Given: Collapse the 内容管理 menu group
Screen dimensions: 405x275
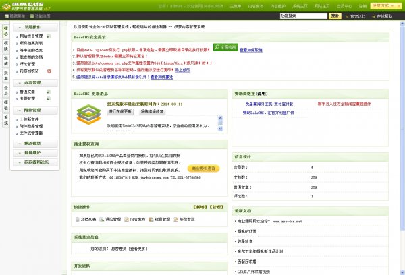Looking at the screenshot, I should pyautogui.click(x=35, y=83).
